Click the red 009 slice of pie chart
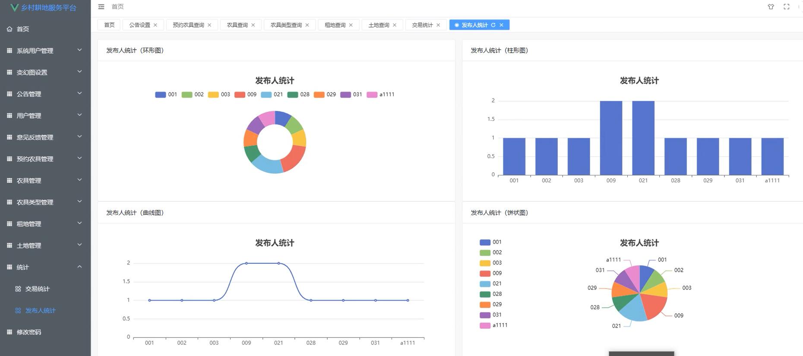Screen dimensions: 803x356 [x=653, y=306]
